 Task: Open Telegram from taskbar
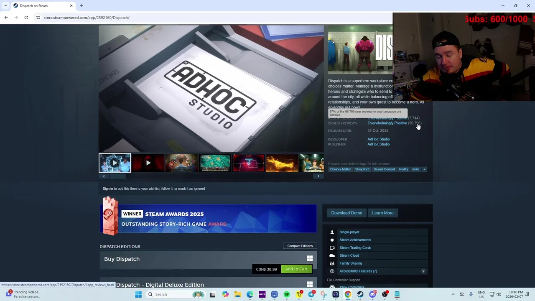click(311, 294)
